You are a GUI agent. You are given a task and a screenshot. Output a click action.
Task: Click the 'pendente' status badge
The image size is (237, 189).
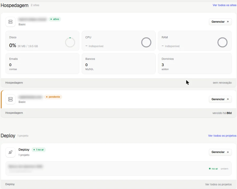53,97
